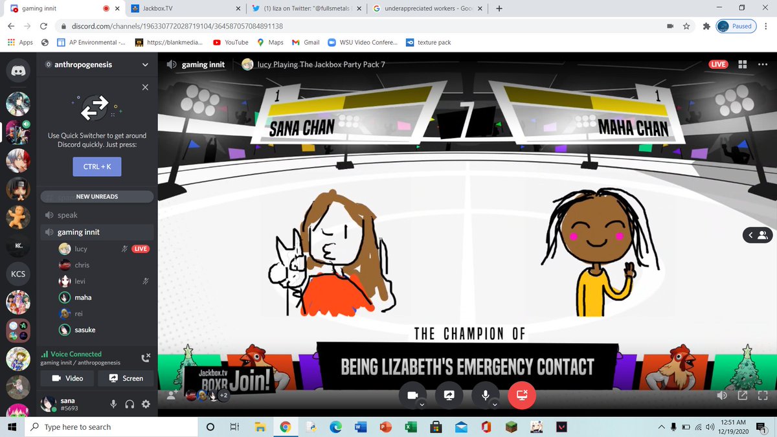Open microphone options dropdown arrow
The width and height of the screenshot is (777, 437).
(495, 405)
